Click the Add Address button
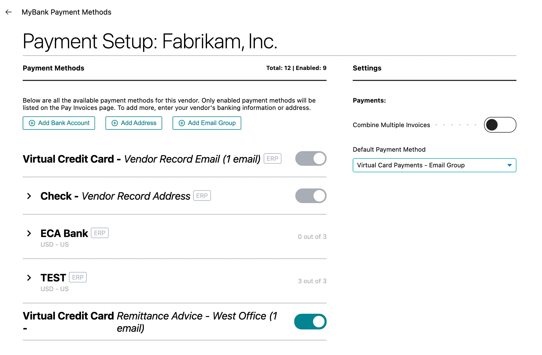Viewport: 542px width, 355px height. pyautogui.click(x=134, y=123)
